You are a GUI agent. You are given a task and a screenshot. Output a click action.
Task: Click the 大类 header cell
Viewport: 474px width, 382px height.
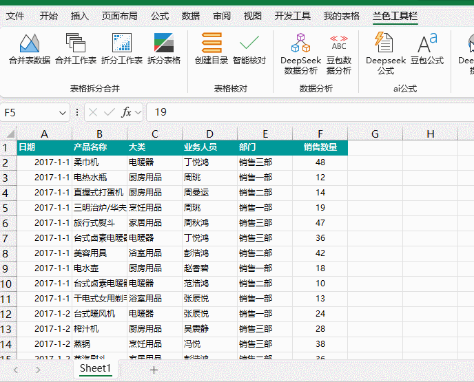click(x=154, y=147)
